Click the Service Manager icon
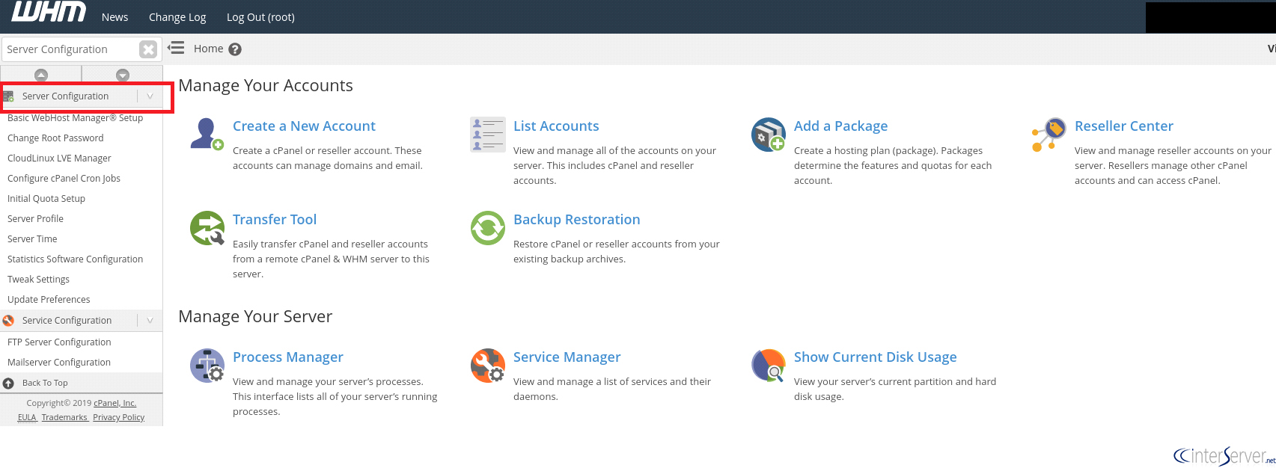 488,366
